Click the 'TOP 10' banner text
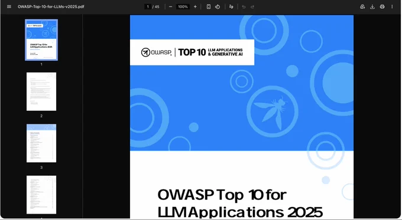 point(192,52)
